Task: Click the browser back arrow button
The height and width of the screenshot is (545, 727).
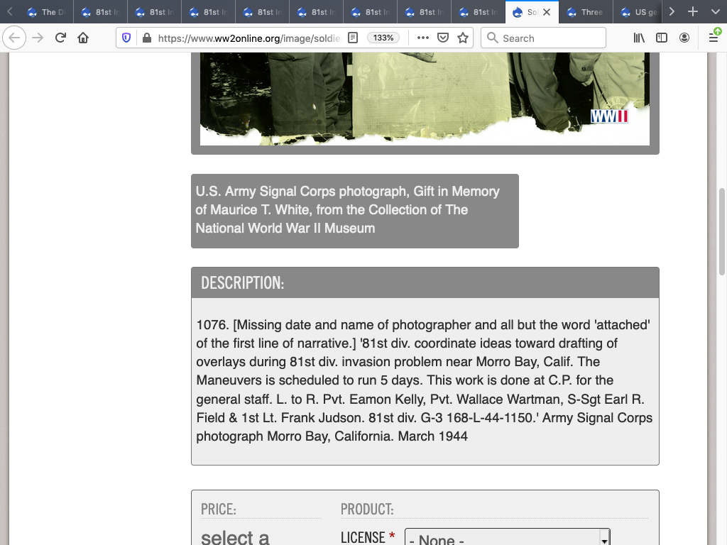Action: click(x=15, y=38)
